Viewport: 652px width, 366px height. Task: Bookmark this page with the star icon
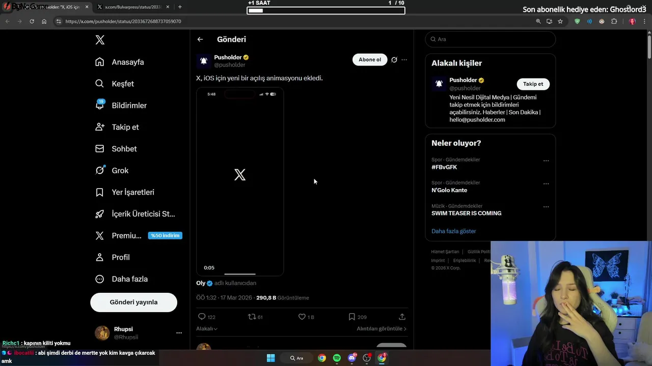coord(560,21)
